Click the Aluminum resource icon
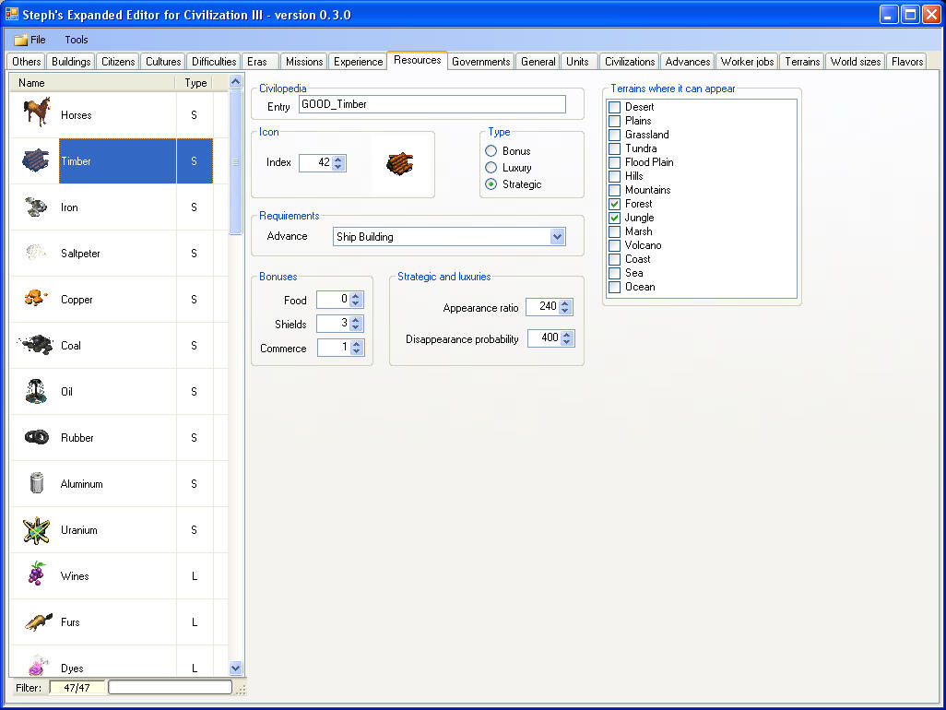Image resolution: width=946 pixels, height=710 pixels. tap(37, 482)
